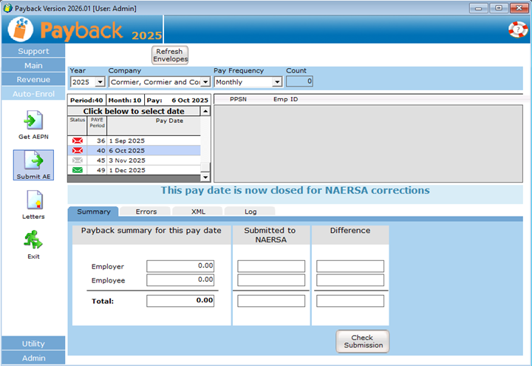Click the Exit running man icon

click(33, 240)
